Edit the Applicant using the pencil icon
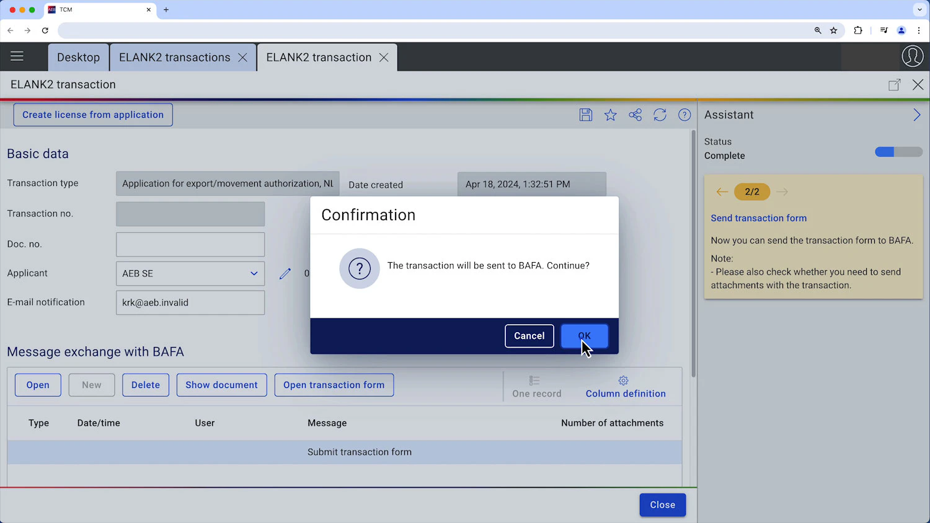The image size is (930, 523). click(x=285, y=273)
